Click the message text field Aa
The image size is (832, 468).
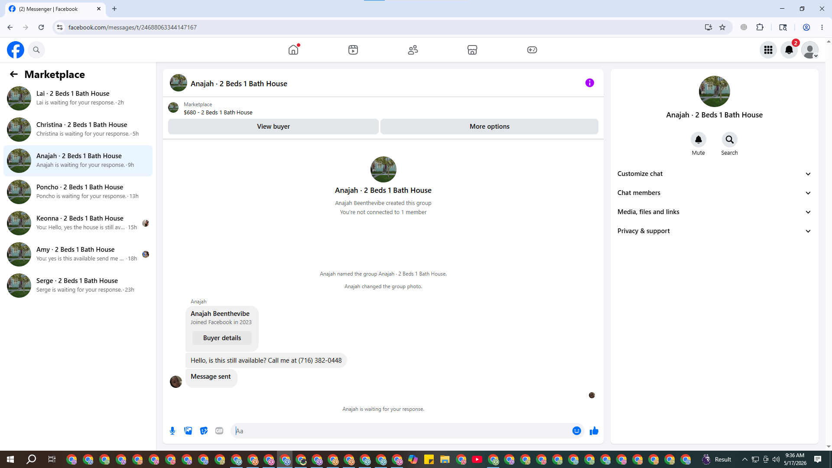401,431
